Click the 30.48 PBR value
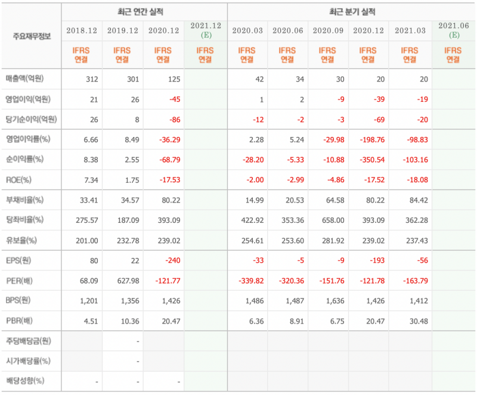 [419, 321]
